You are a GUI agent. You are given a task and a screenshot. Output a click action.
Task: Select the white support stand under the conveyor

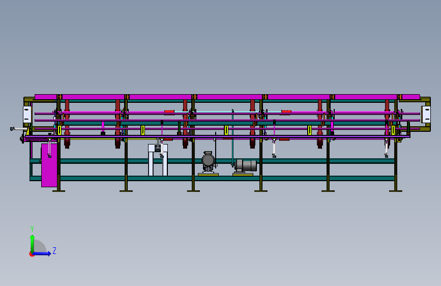158,160
